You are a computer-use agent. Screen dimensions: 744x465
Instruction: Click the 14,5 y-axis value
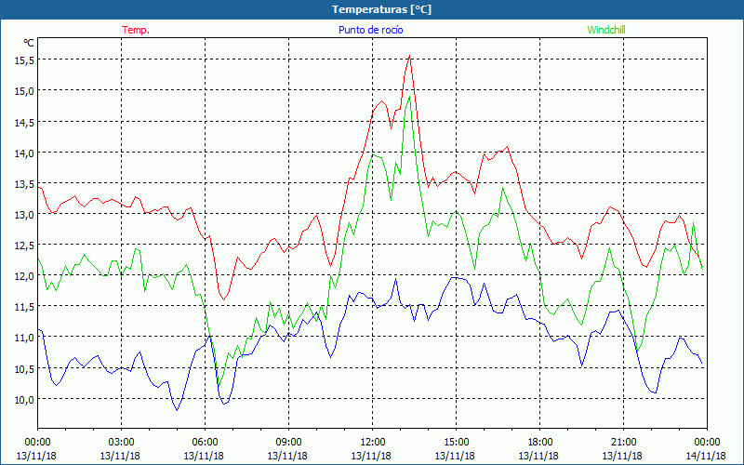click(25, 122)
